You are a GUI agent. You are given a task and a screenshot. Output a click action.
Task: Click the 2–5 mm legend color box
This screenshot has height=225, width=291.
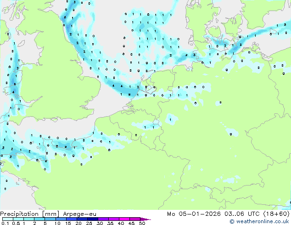(x=39, y=219)
